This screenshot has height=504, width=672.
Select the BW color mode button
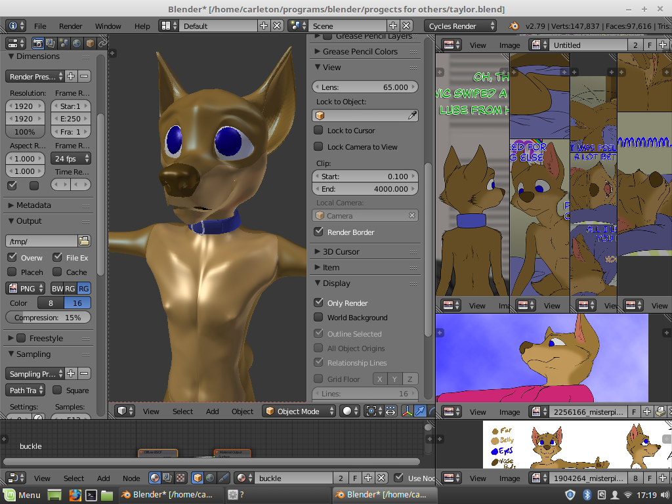tap(57, 289)
